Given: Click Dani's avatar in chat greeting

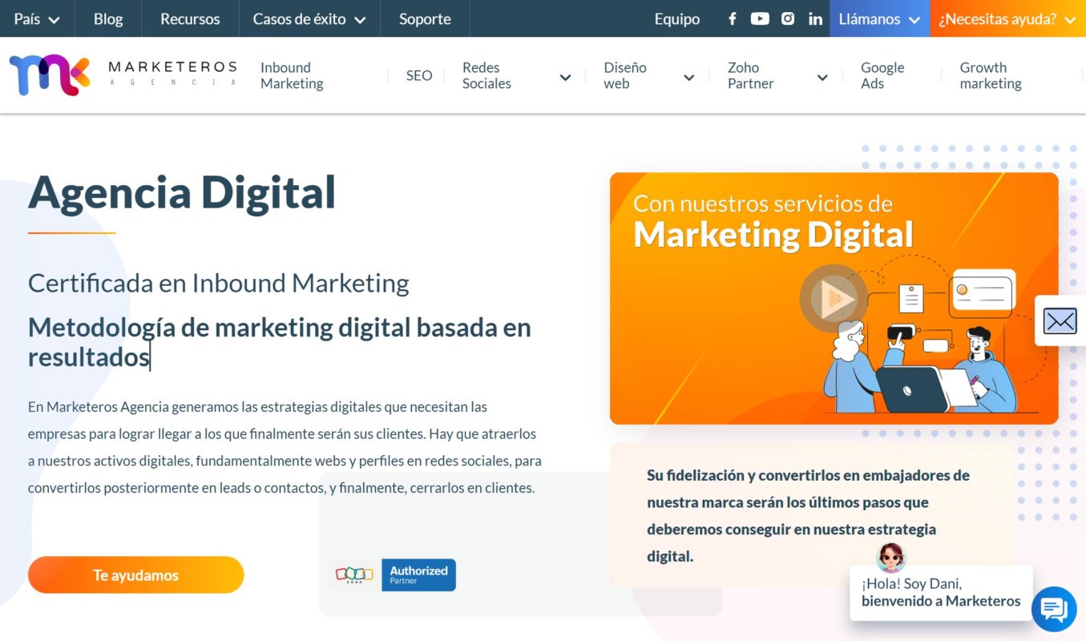Looking at the screenshot, I should (891, 557).
